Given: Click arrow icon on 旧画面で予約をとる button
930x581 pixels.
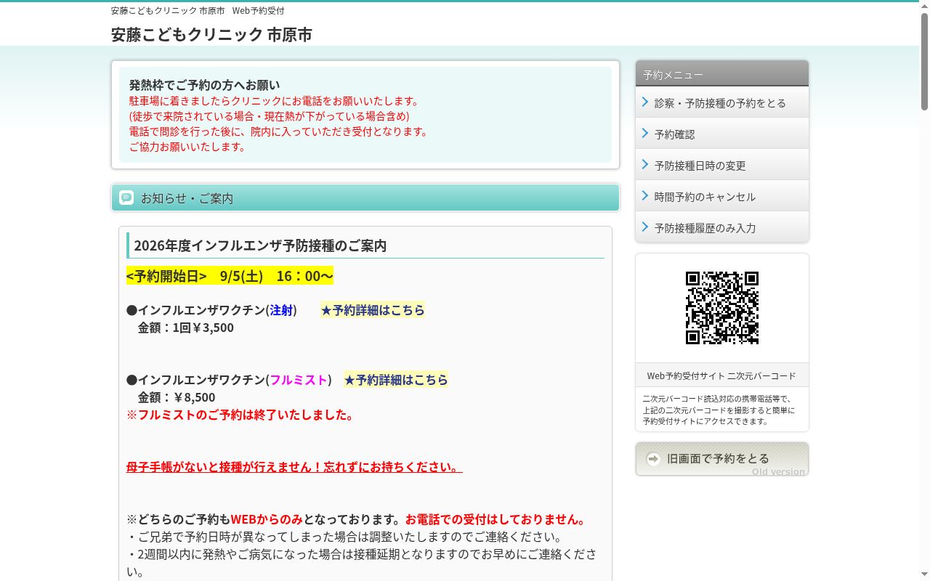Looking at the screenshot, I should tap(653, 459).
